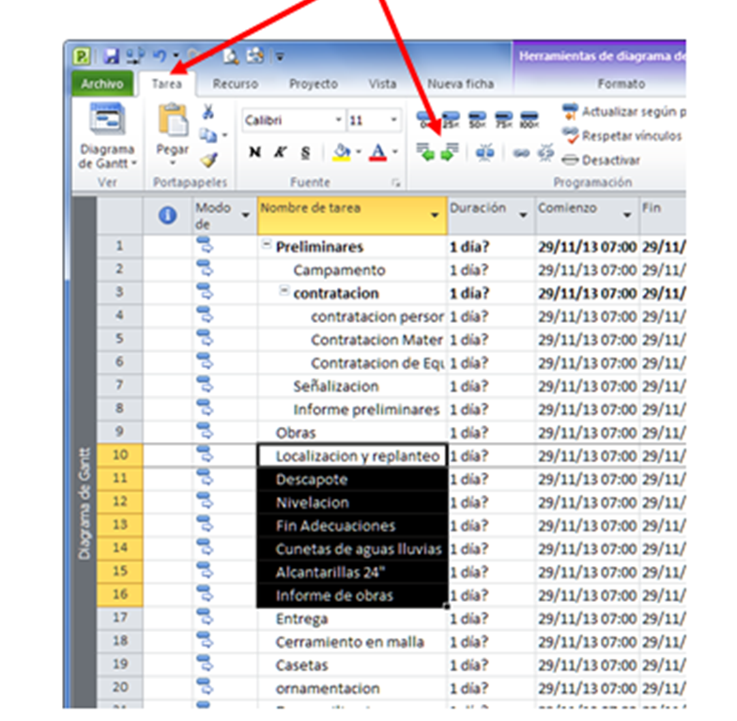Screen dimensions: 737x721
Task: Mark task 100% complete
Action: tap(530, 119)
